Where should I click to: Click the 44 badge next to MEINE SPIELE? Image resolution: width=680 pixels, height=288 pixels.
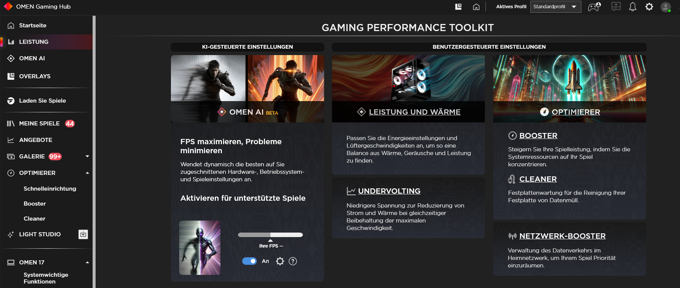70,124
